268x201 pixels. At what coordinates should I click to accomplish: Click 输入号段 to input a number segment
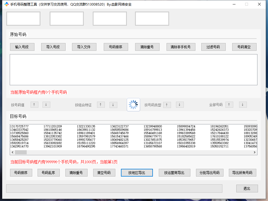pyautogui.click(x=22, y=47)
